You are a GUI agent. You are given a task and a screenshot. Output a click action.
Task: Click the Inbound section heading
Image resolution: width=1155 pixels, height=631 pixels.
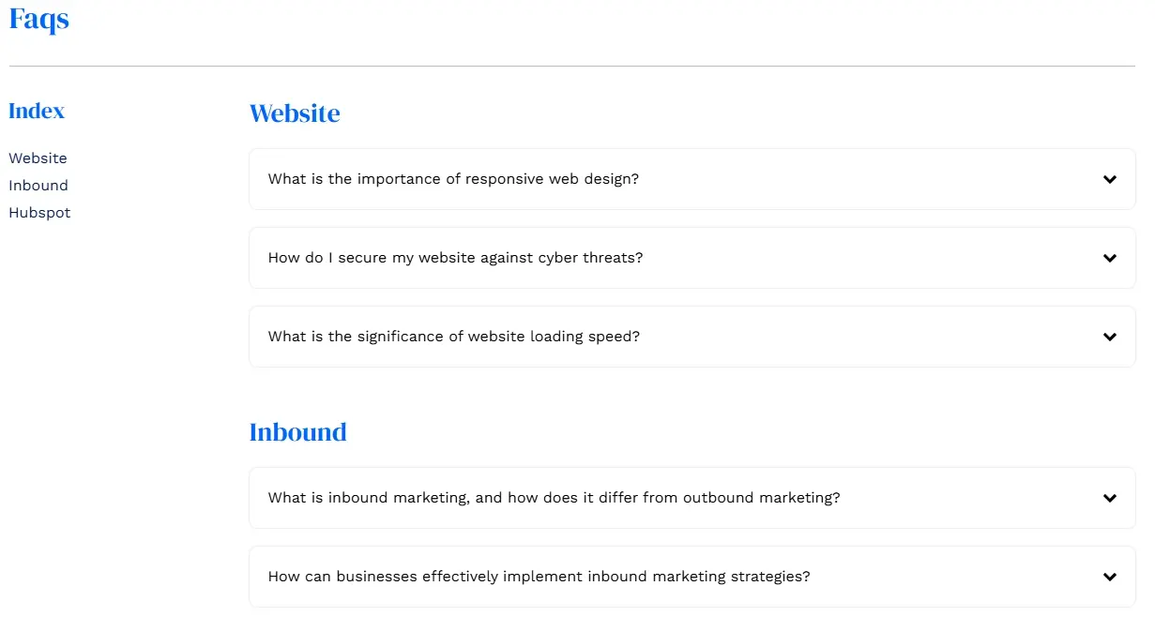click(x=297, y=432)
